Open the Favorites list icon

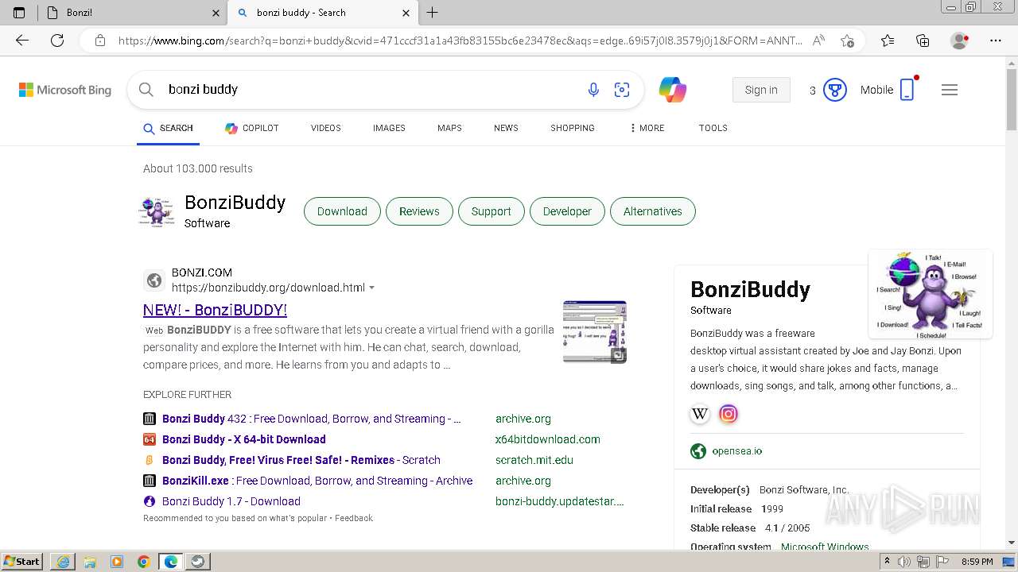(888, 41)
